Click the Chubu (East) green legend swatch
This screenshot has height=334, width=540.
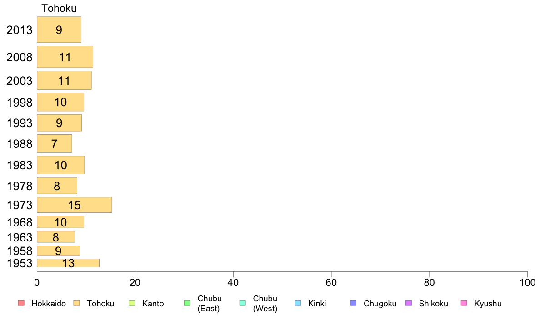coord(187,303)
